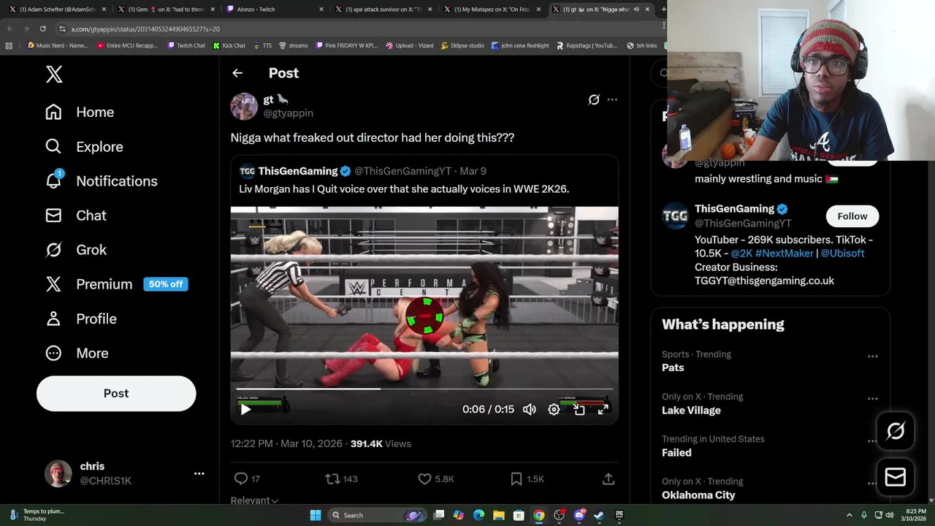The height and width of the screenshot is (526, 935).
Task: Open Discord from the taskbar
Action: click(x=579, y=515)
